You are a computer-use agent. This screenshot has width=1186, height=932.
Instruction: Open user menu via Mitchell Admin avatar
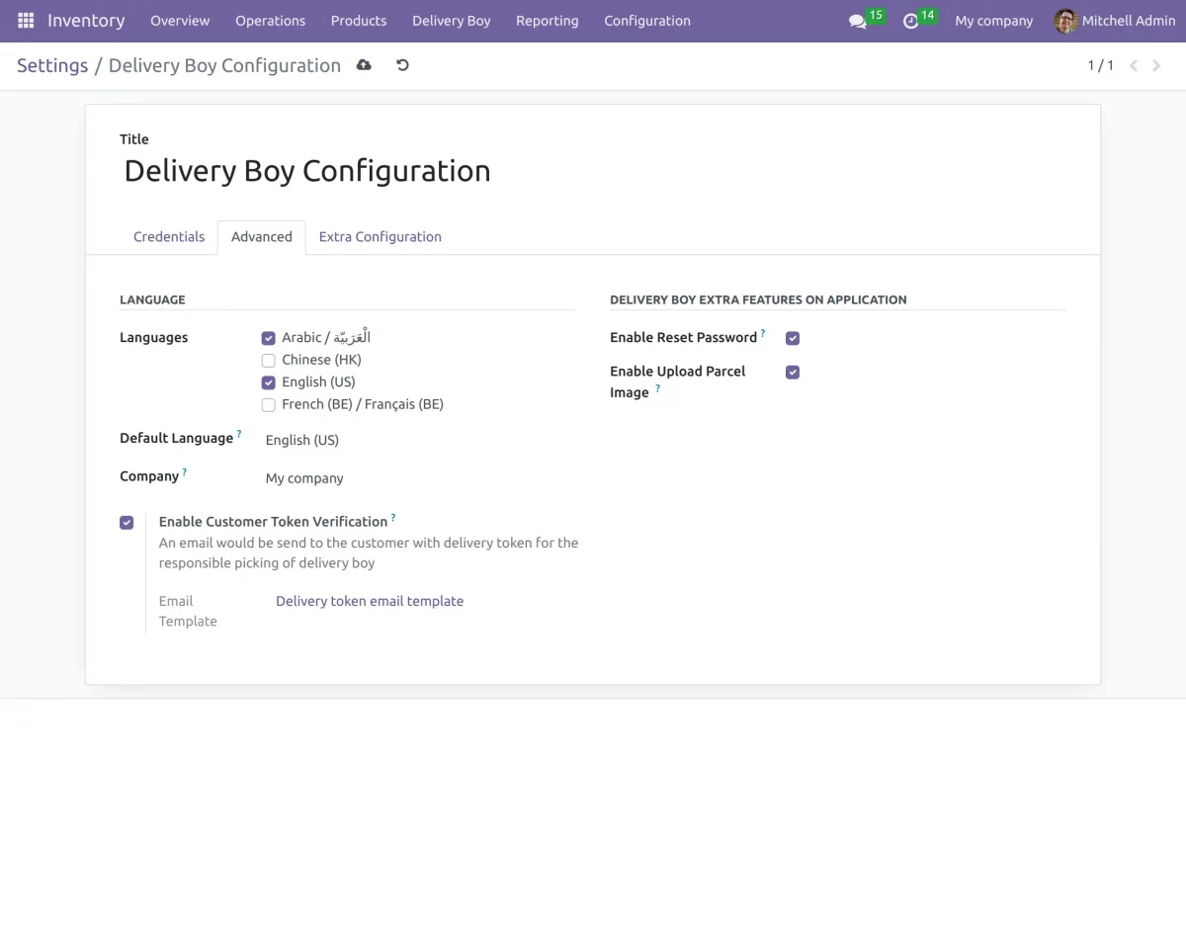coord(1064,21)
